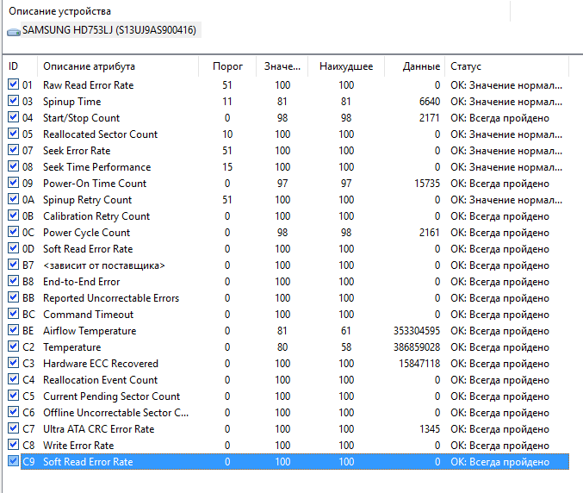Select the Command Timeout row
The height and width of the screenshot is (493, 583).
295,315
